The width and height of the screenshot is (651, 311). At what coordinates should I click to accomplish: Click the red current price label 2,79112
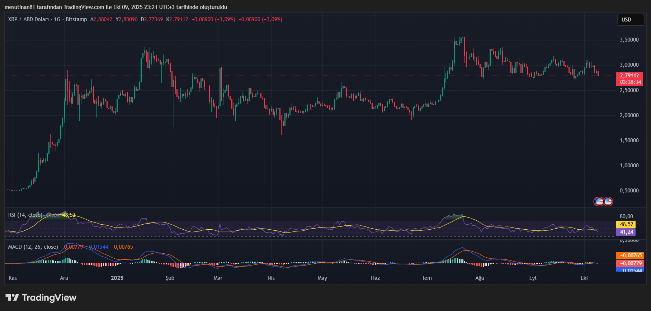pos(629,76)
